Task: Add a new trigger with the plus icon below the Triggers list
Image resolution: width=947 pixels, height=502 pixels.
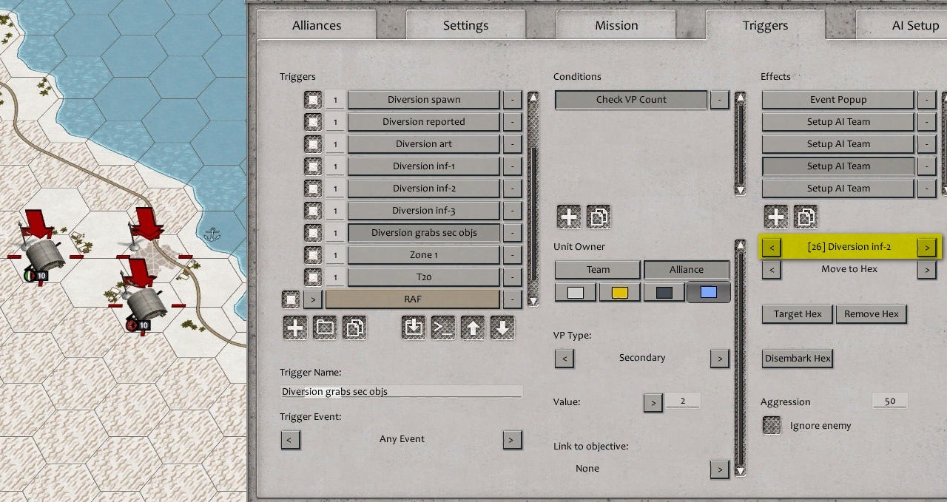Action: 295,328
